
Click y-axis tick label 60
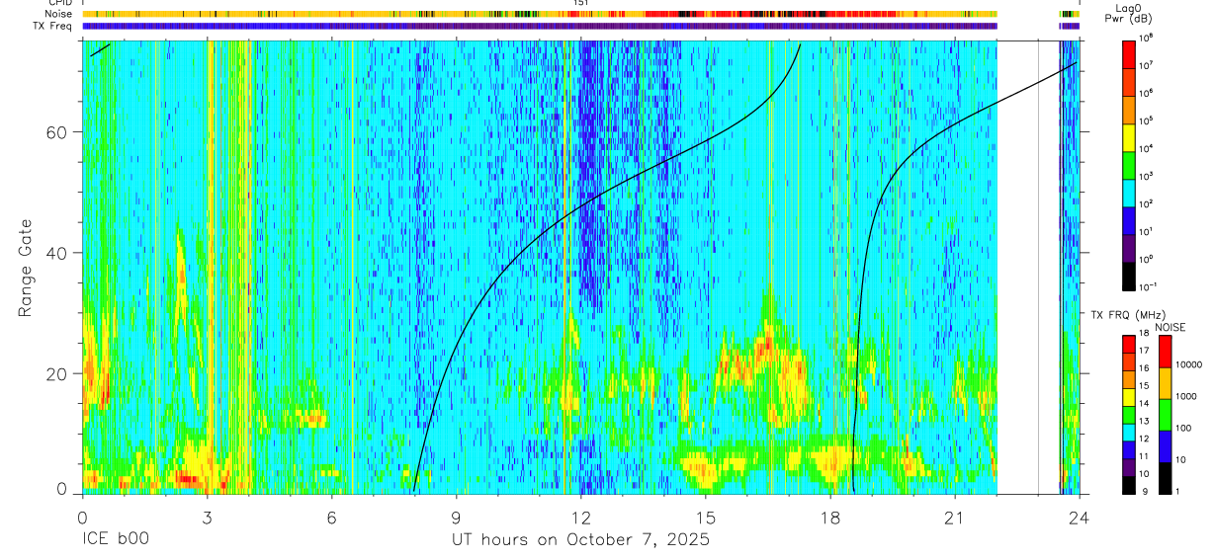(57, 132)
